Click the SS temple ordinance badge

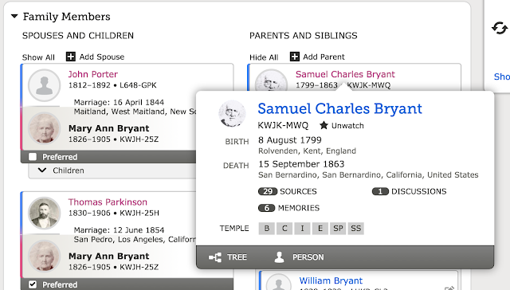356,228
